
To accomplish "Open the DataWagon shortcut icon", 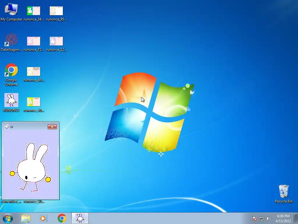I will [11, 43].
